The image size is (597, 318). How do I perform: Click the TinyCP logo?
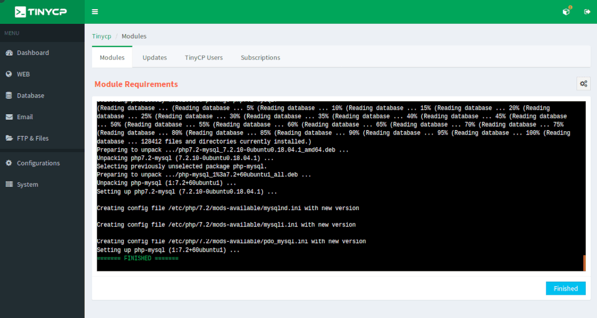click(x=41, y=12)
